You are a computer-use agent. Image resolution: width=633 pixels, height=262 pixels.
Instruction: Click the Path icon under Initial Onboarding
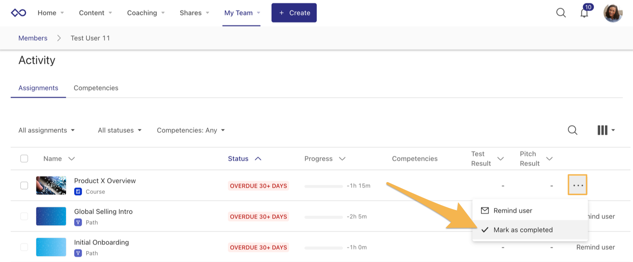pyautogui.click(x=78, y=253)
